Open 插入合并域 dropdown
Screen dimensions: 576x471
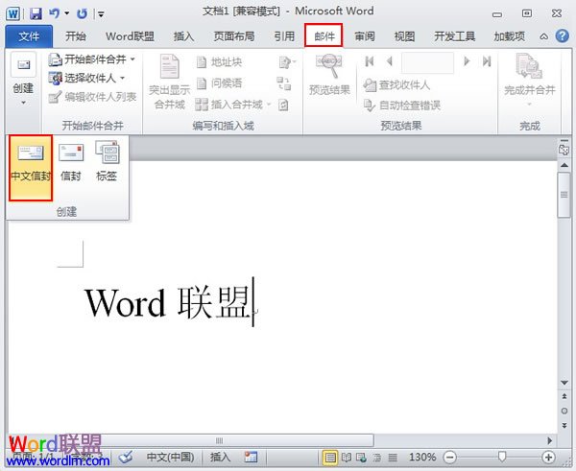point(233,105)
